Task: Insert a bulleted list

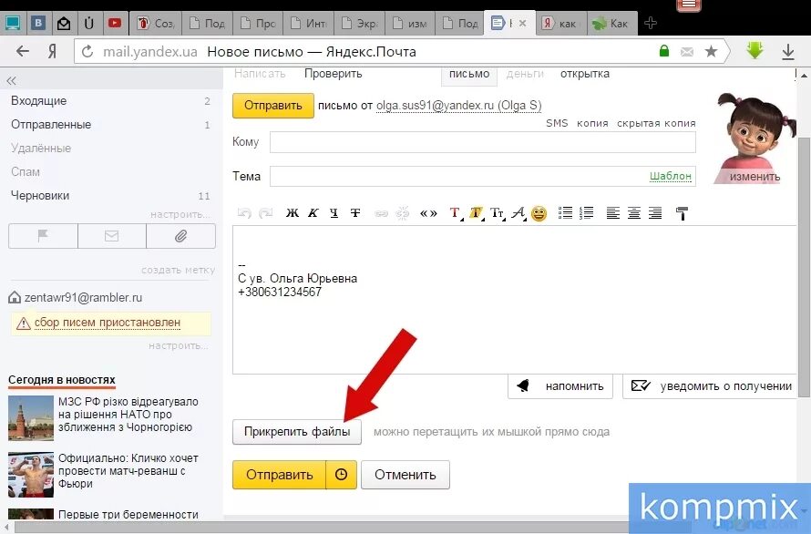Action: [565, 212]
